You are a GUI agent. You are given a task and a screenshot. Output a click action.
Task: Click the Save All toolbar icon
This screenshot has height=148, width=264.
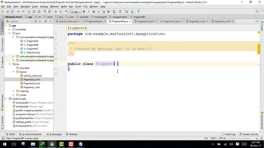point(7,12)
